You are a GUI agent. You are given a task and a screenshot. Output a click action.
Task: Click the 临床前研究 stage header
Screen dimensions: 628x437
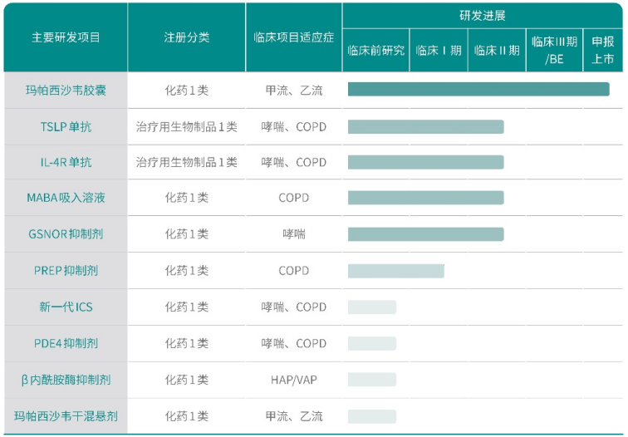pos(375,51)
